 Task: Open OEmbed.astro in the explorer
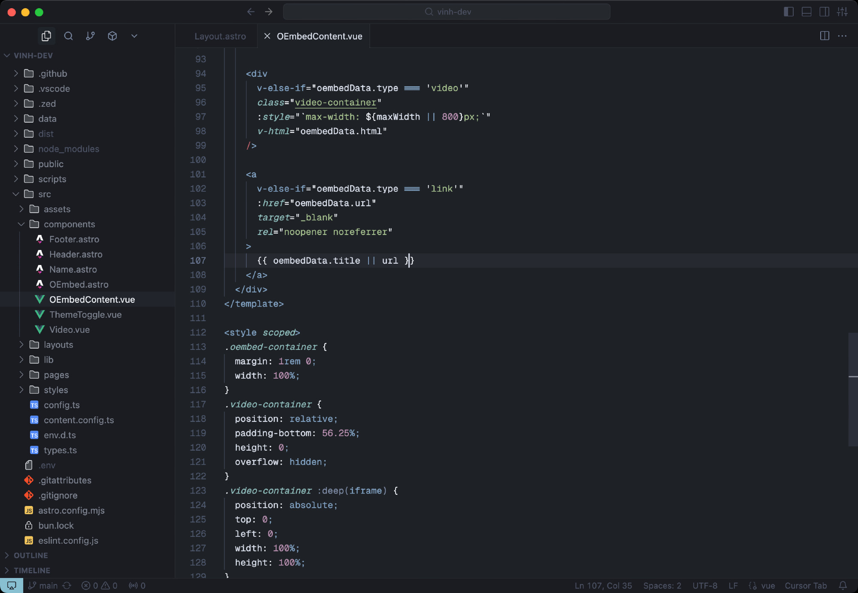88,284
